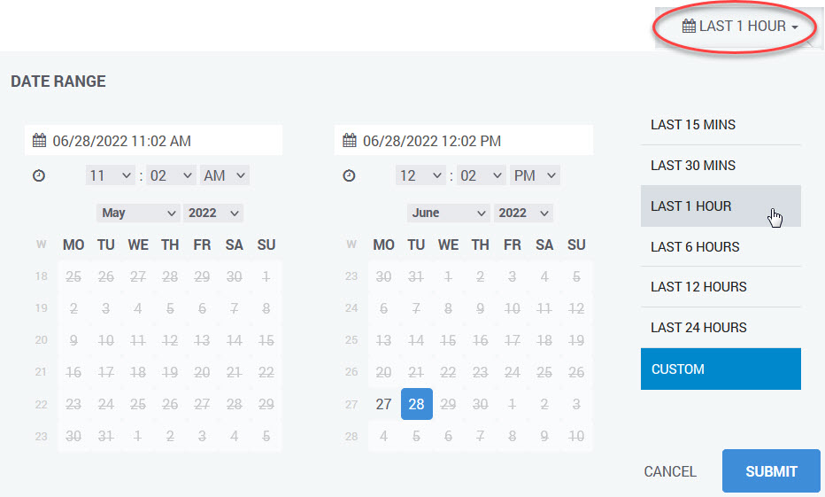This screenshot has width=825, height=497.
Task: Select June 27 in right calendar
Action: [383, 404]
